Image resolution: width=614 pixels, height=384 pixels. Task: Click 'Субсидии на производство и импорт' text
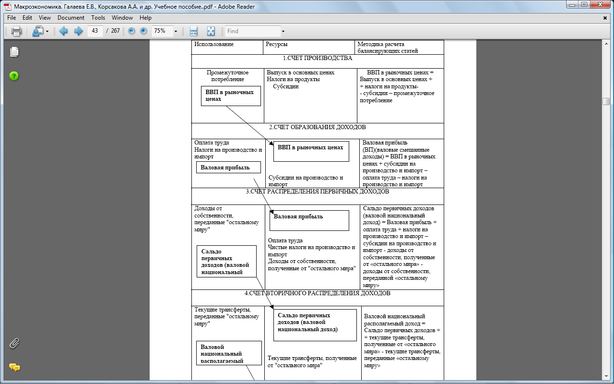click(306, 181)
